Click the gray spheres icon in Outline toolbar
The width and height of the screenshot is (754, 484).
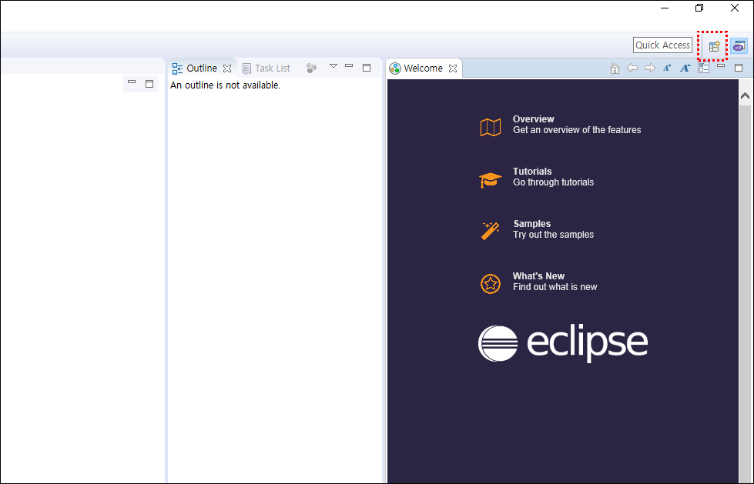point(311,68)
